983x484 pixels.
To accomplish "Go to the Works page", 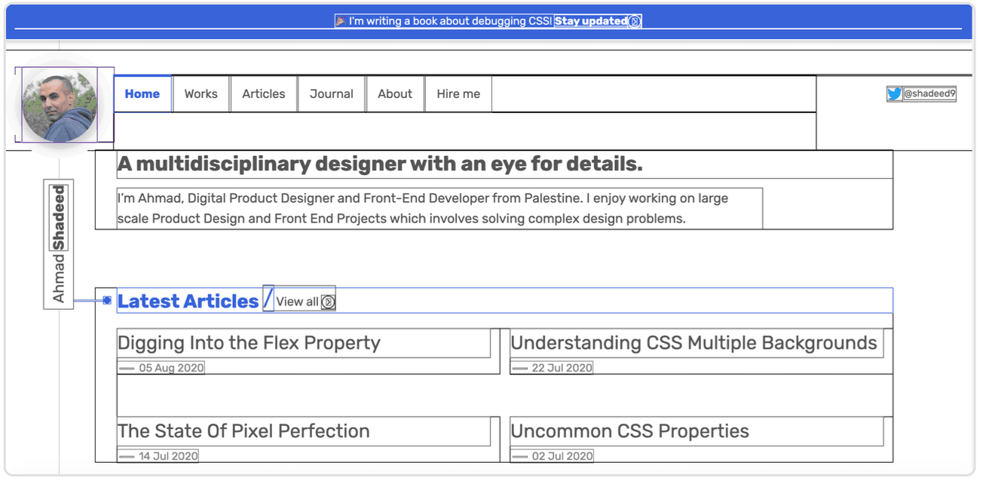I will tap(201, 94).
